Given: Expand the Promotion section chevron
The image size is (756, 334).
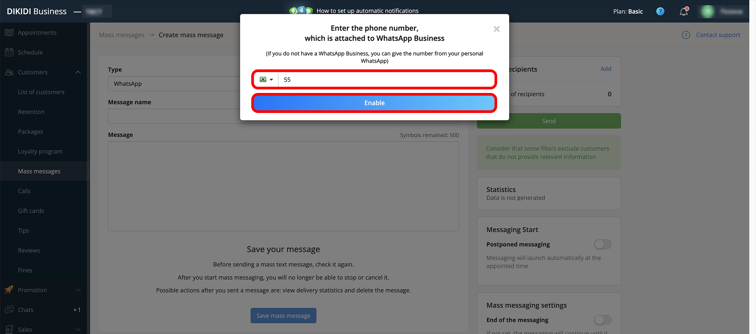Looking at the screenshot, I should click(78, 290).
